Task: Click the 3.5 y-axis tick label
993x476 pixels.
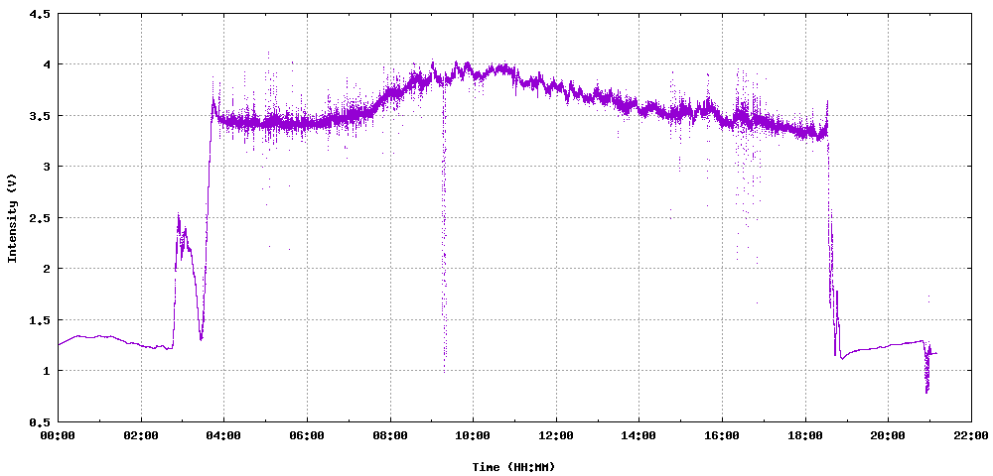Action: click(x=40, y=116)
